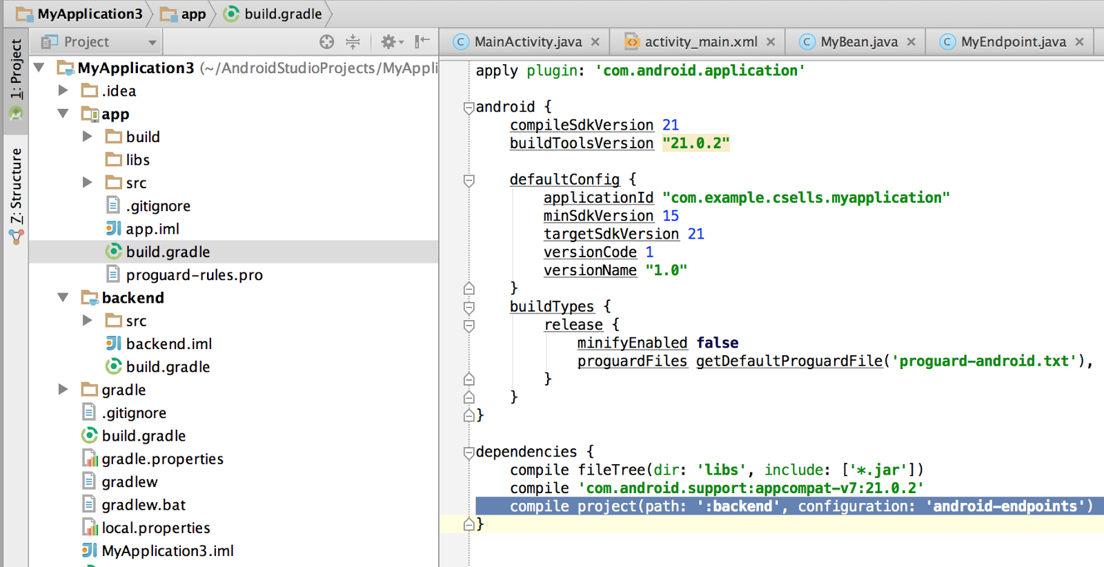Fold the dependencies block in the gutter
1104x567 pixels.
click(x=469, y=452)
